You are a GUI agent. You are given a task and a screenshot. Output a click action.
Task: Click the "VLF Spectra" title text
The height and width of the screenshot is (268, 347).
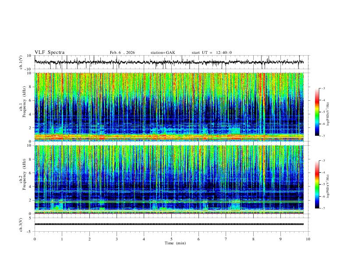[x=50, y=53]
